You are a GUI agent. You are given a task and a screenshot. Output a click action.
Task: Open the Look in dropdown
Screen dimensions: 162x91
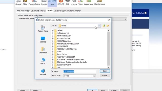pos(99,26)
